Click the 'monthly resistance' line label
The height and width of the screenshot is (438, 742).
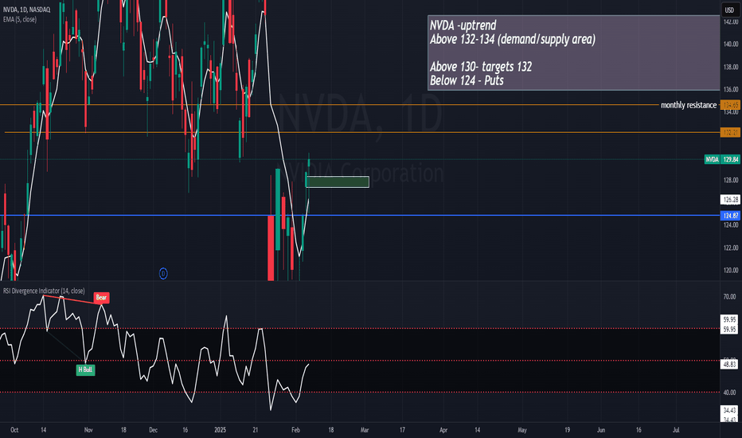689,105
